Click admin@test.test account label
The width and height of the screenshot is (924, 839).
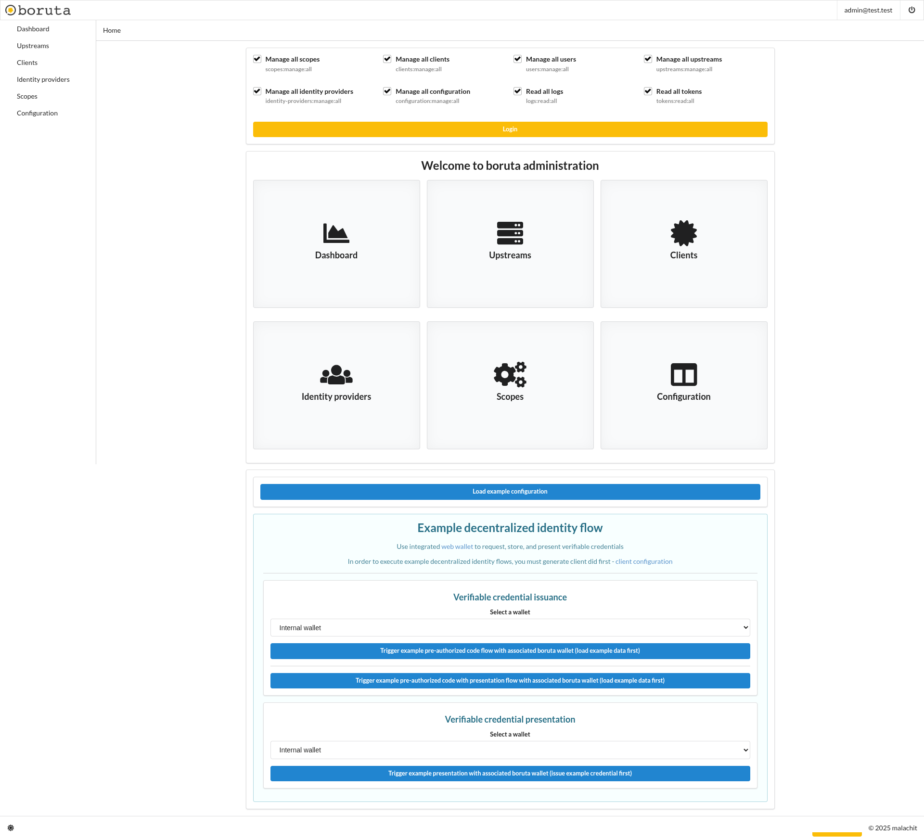[x=868, y=10]
